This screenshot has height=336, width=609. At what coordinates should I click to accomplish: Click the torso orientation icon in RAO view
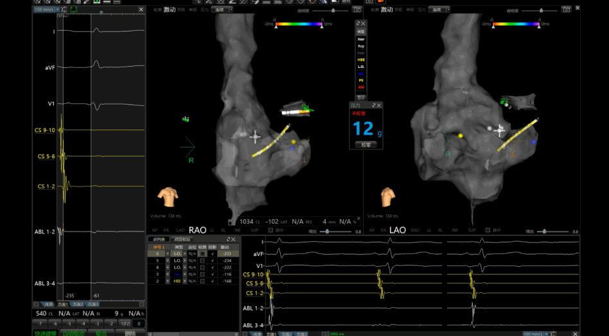tap(168, 197)
